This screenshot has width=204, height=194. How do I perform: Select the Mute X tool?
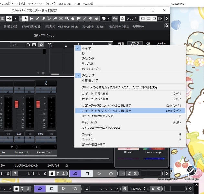point(61,18)
